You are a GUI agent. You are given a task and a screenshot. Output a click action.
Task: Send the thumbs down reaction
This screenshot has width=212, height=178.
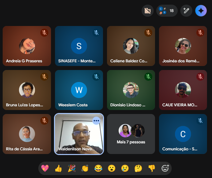click(x=152, y=168)
